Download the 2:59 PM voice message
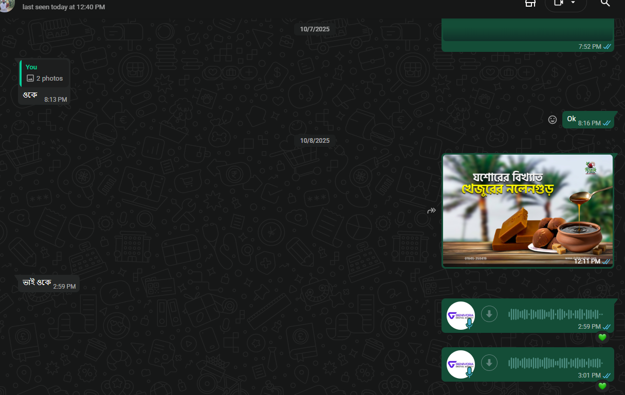This screenshot has width=625, height=395. (489, 314)
